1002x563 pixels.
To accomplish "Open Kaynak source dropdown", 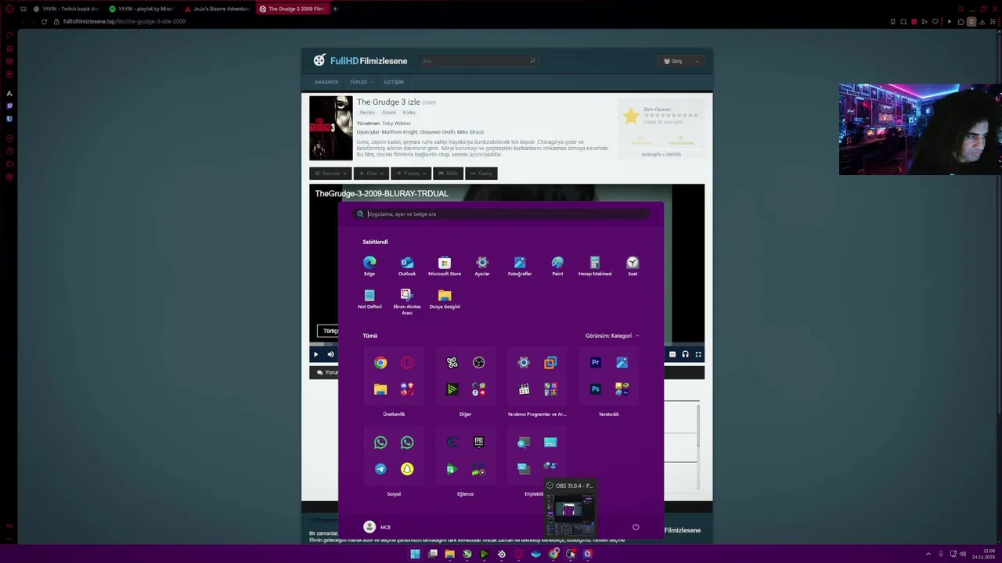I will tap(330, 174).
